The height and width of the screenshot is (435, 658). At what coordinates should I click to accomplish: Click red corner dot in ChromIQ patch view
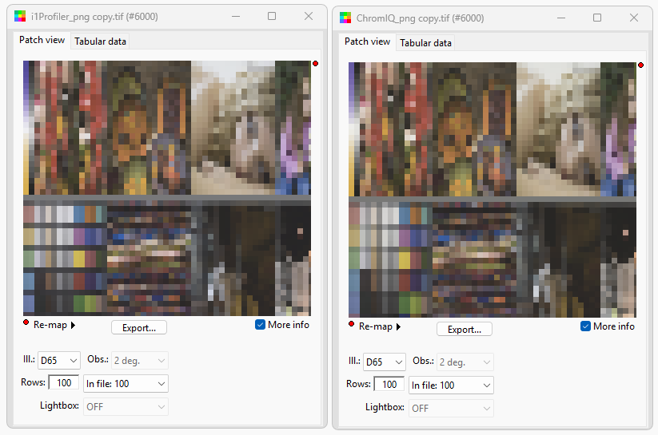640,65
